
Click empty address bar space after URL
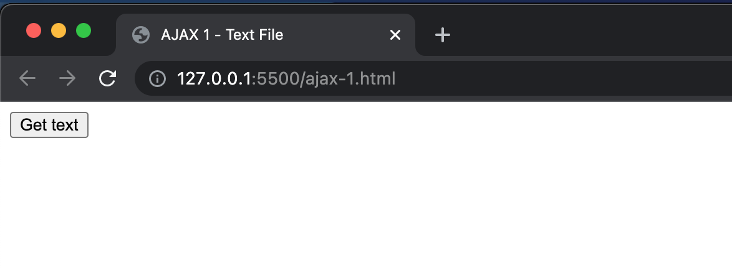coord(560,78)
